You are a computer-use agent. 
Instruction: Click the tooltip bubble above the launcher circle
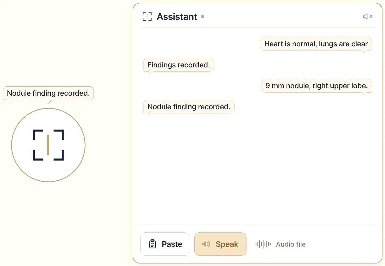coord(48,93)
